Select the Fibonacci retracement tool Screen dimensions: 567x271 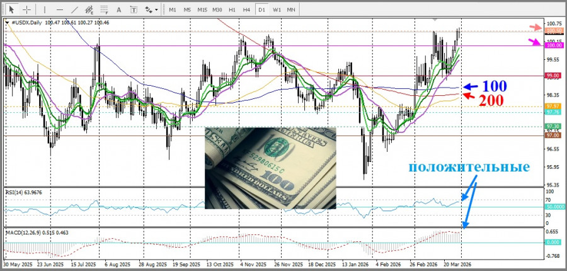106,9
